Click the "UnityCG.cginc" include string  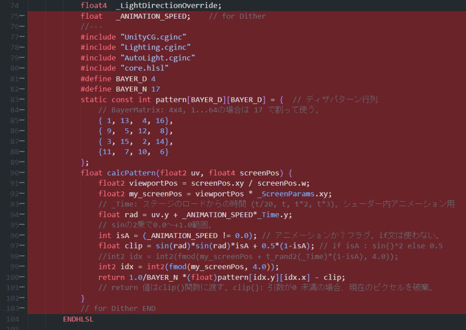[x=153, y=37]
